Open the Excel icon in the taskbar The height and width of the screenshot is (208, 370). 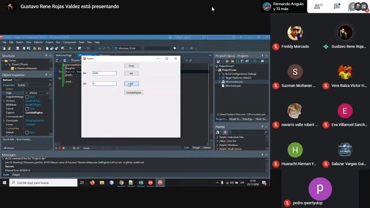[x=141, y=183]
